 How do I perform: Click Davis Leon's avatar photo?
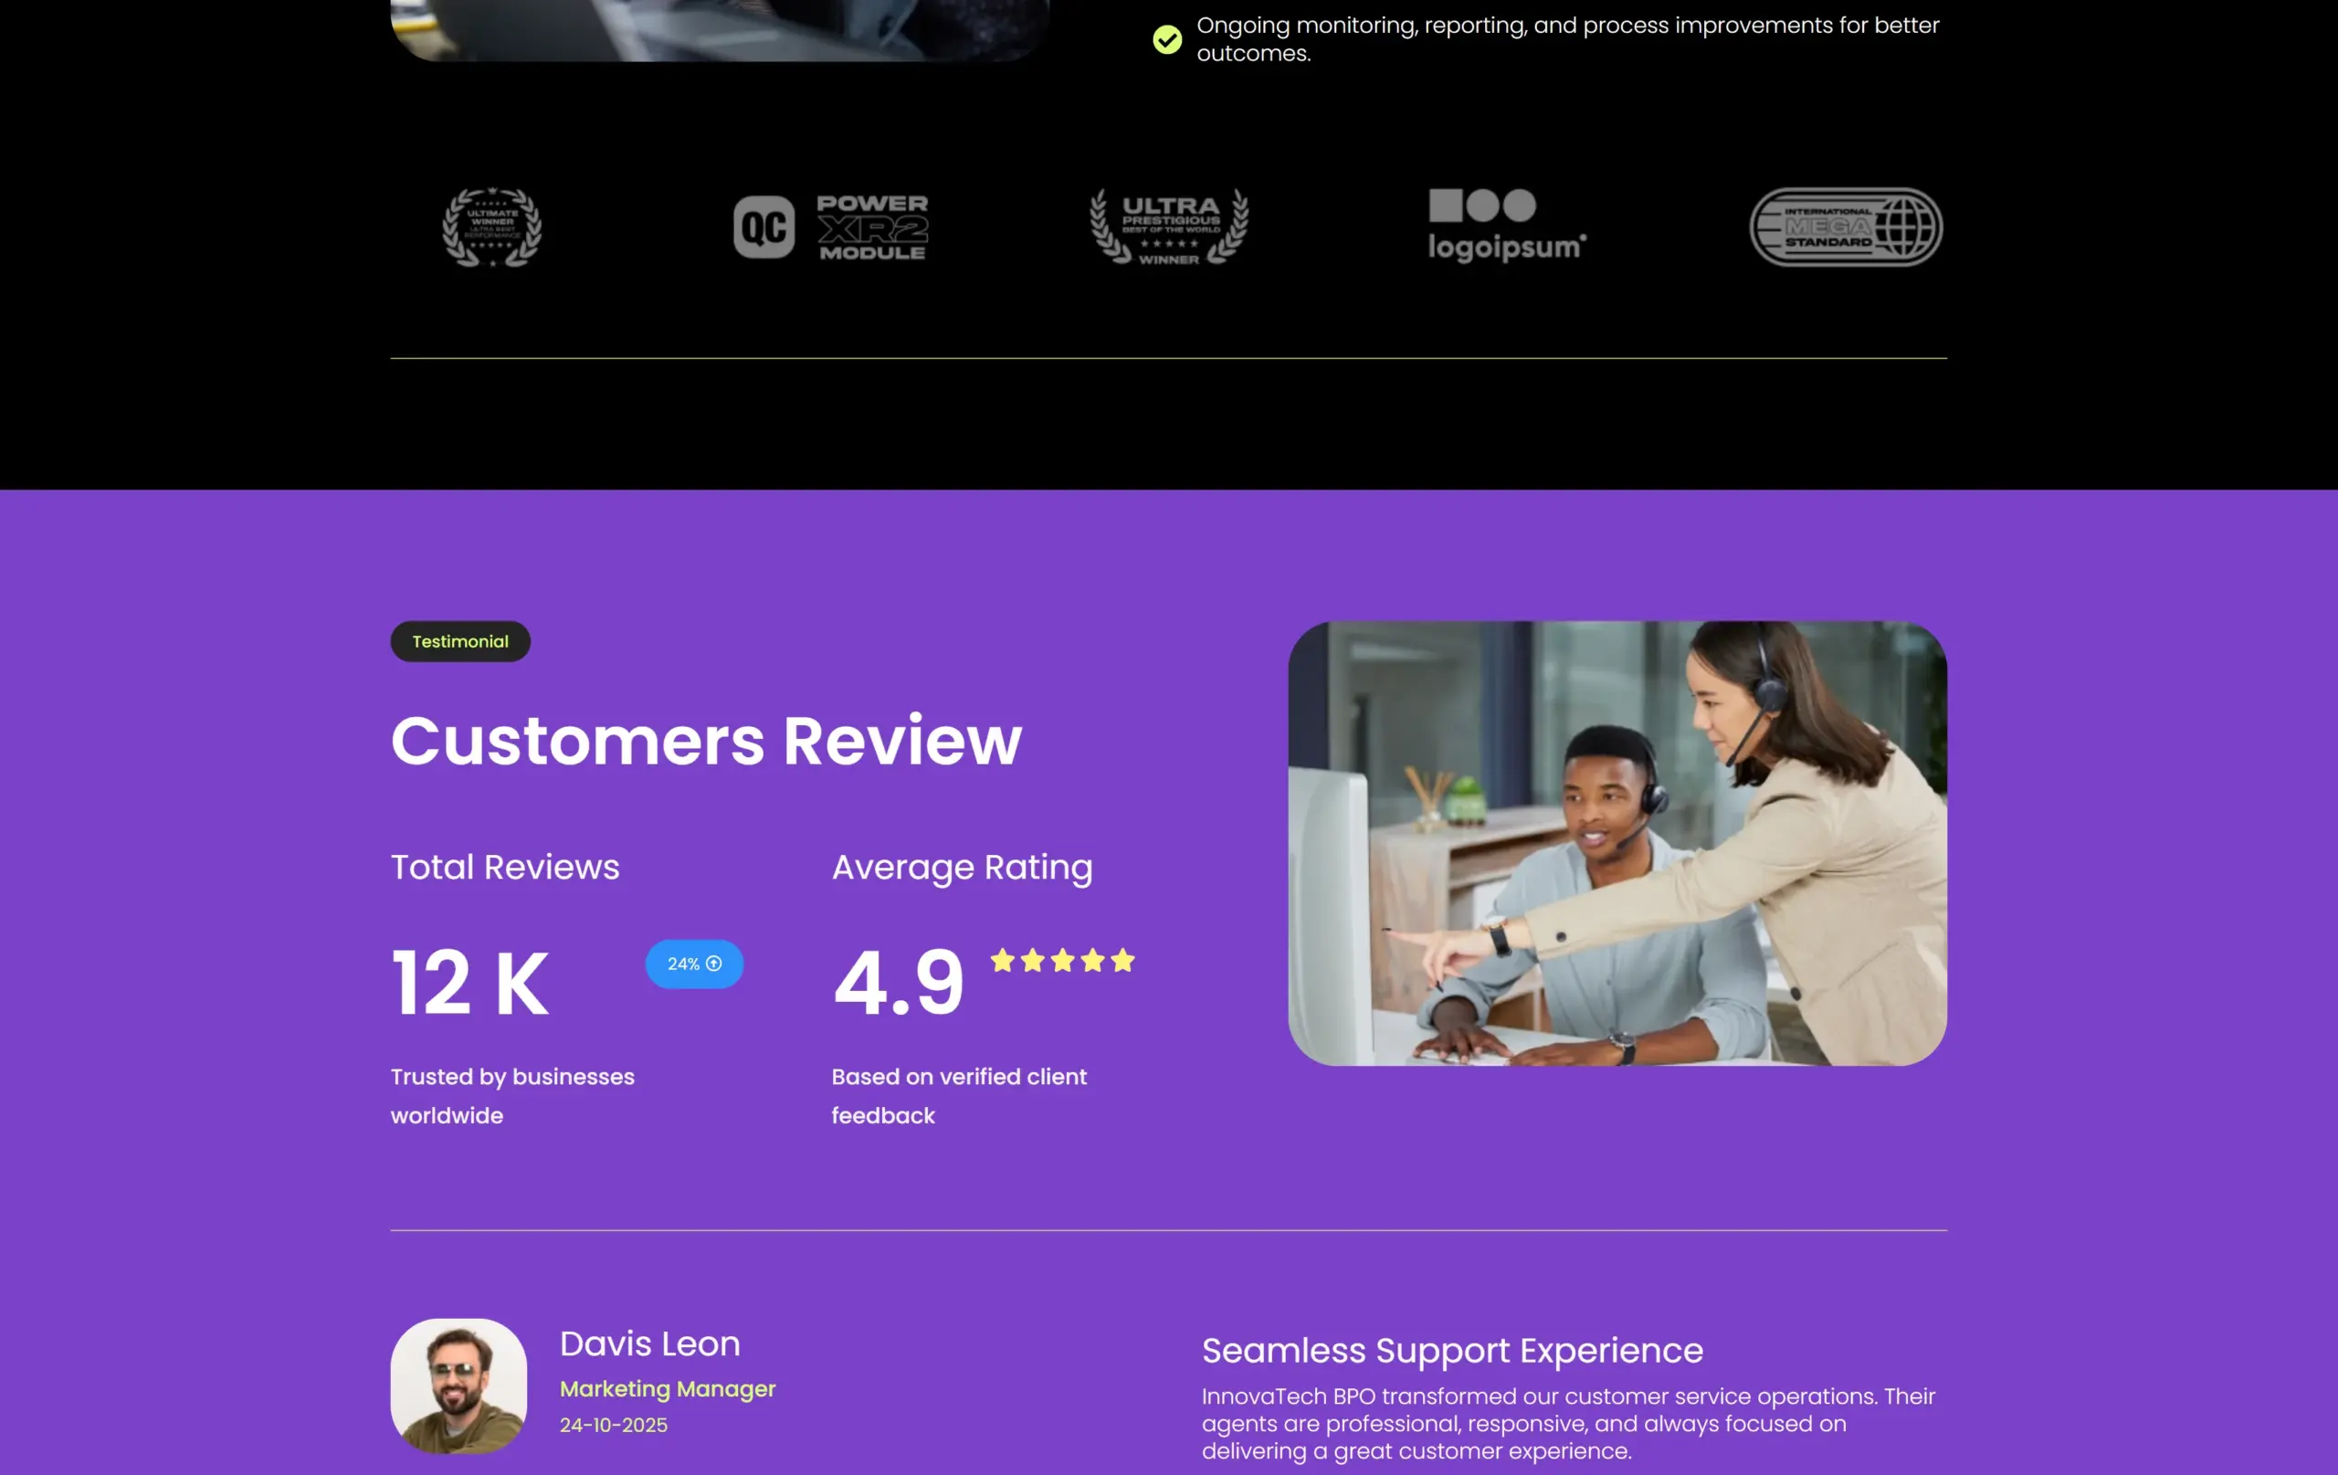point(458,1385)
